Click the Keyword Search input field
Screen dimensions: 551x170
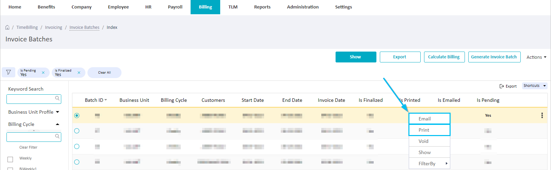[34, 99]
